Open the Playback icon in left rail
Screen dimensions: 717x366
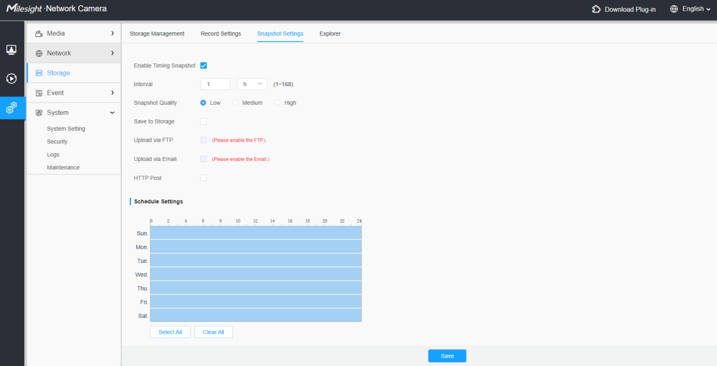[11, 78]
